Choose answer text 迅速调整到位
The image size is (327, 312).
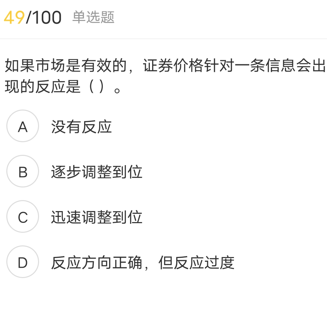tap(97, 217)
